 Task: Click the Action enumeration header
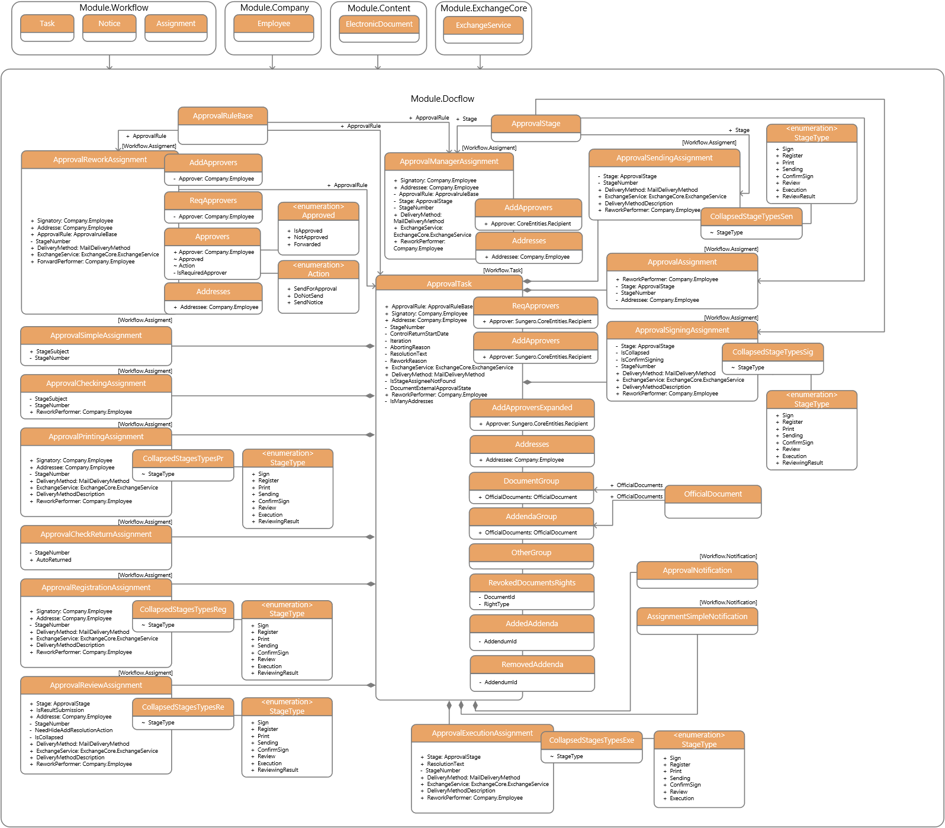click(x=318, y=270)
